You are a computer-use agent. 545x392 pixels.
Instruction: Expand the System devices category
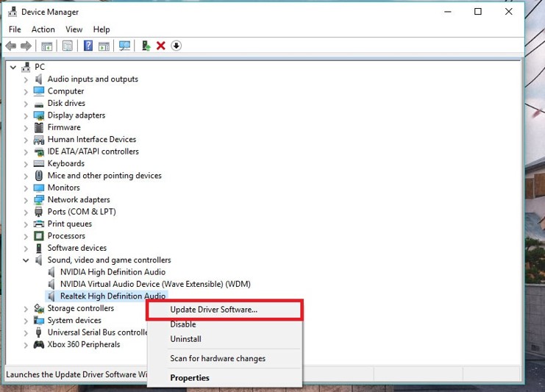pos(26,321)
